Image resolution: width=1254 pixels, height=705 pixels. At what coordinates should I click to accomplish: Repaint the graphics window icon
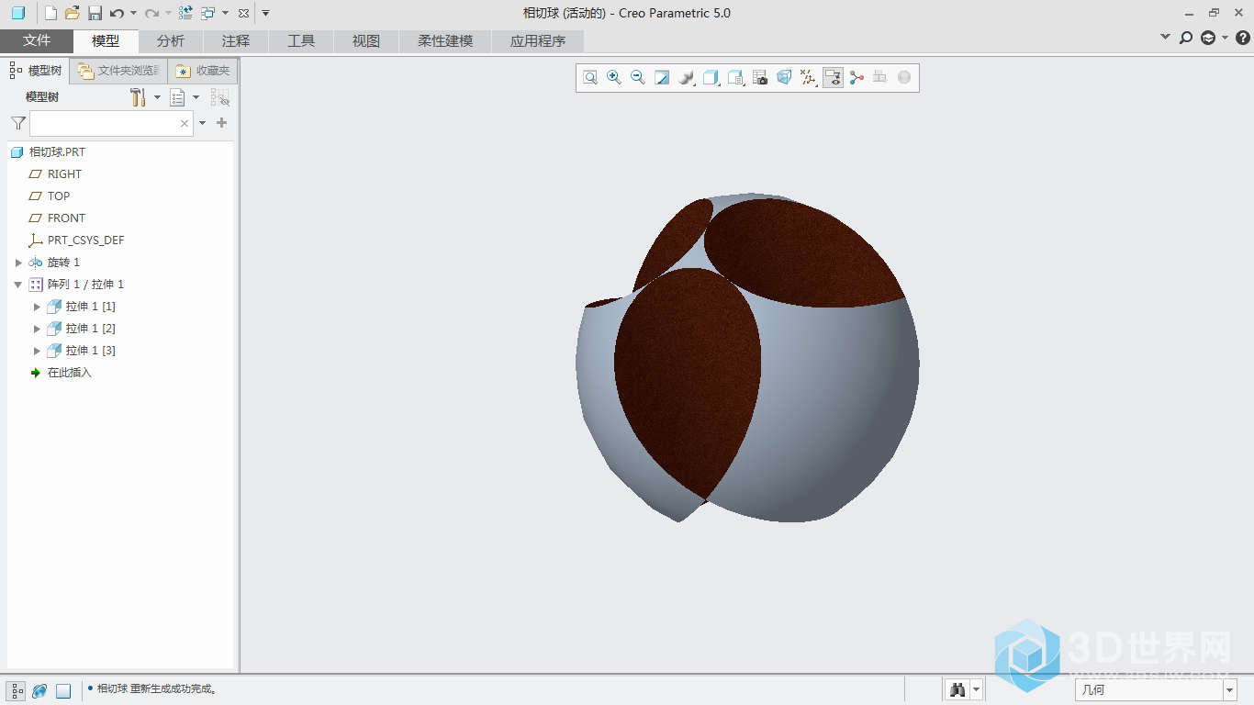(662, 78)
